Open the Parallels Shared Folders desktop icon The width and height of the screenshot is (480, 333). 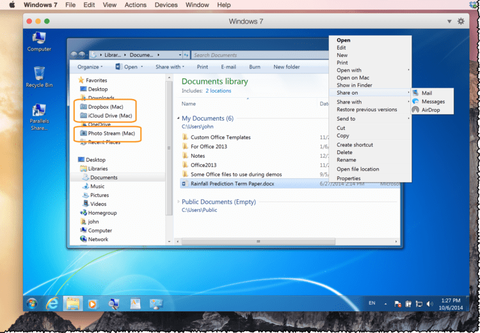pos(39,118)
